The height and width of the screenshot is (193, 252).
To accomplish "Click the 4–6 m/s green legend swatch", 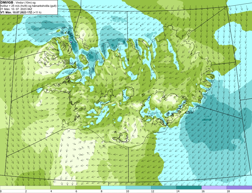I will 63,188.
